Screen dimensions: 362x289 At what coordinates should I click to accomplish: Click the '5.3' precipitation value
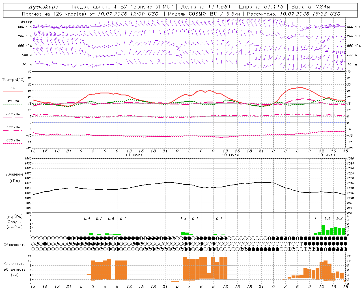(340, 219)
